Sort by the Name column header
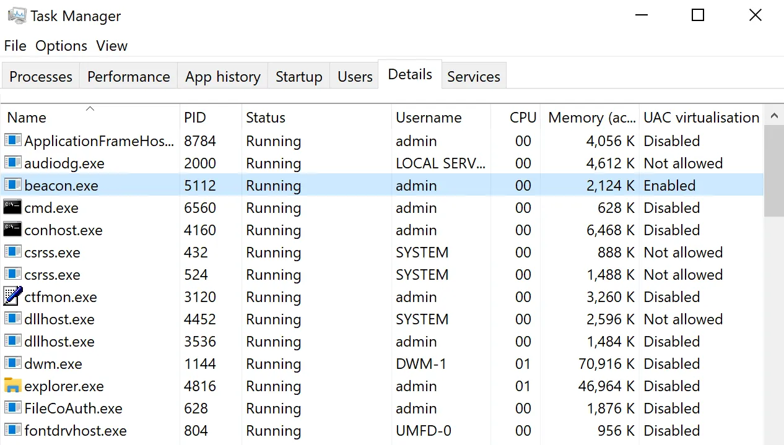This screenshot has height=445, width=784. coord(90,117)
